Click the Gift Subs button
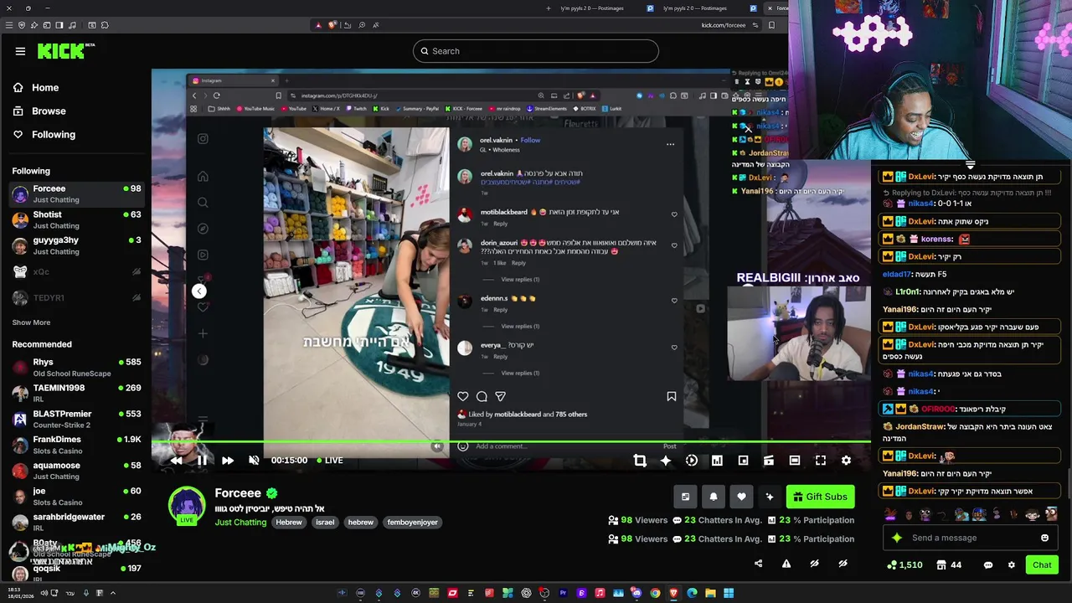Image resolution: width=1072 pixels, height=603 pixels. 820,497
